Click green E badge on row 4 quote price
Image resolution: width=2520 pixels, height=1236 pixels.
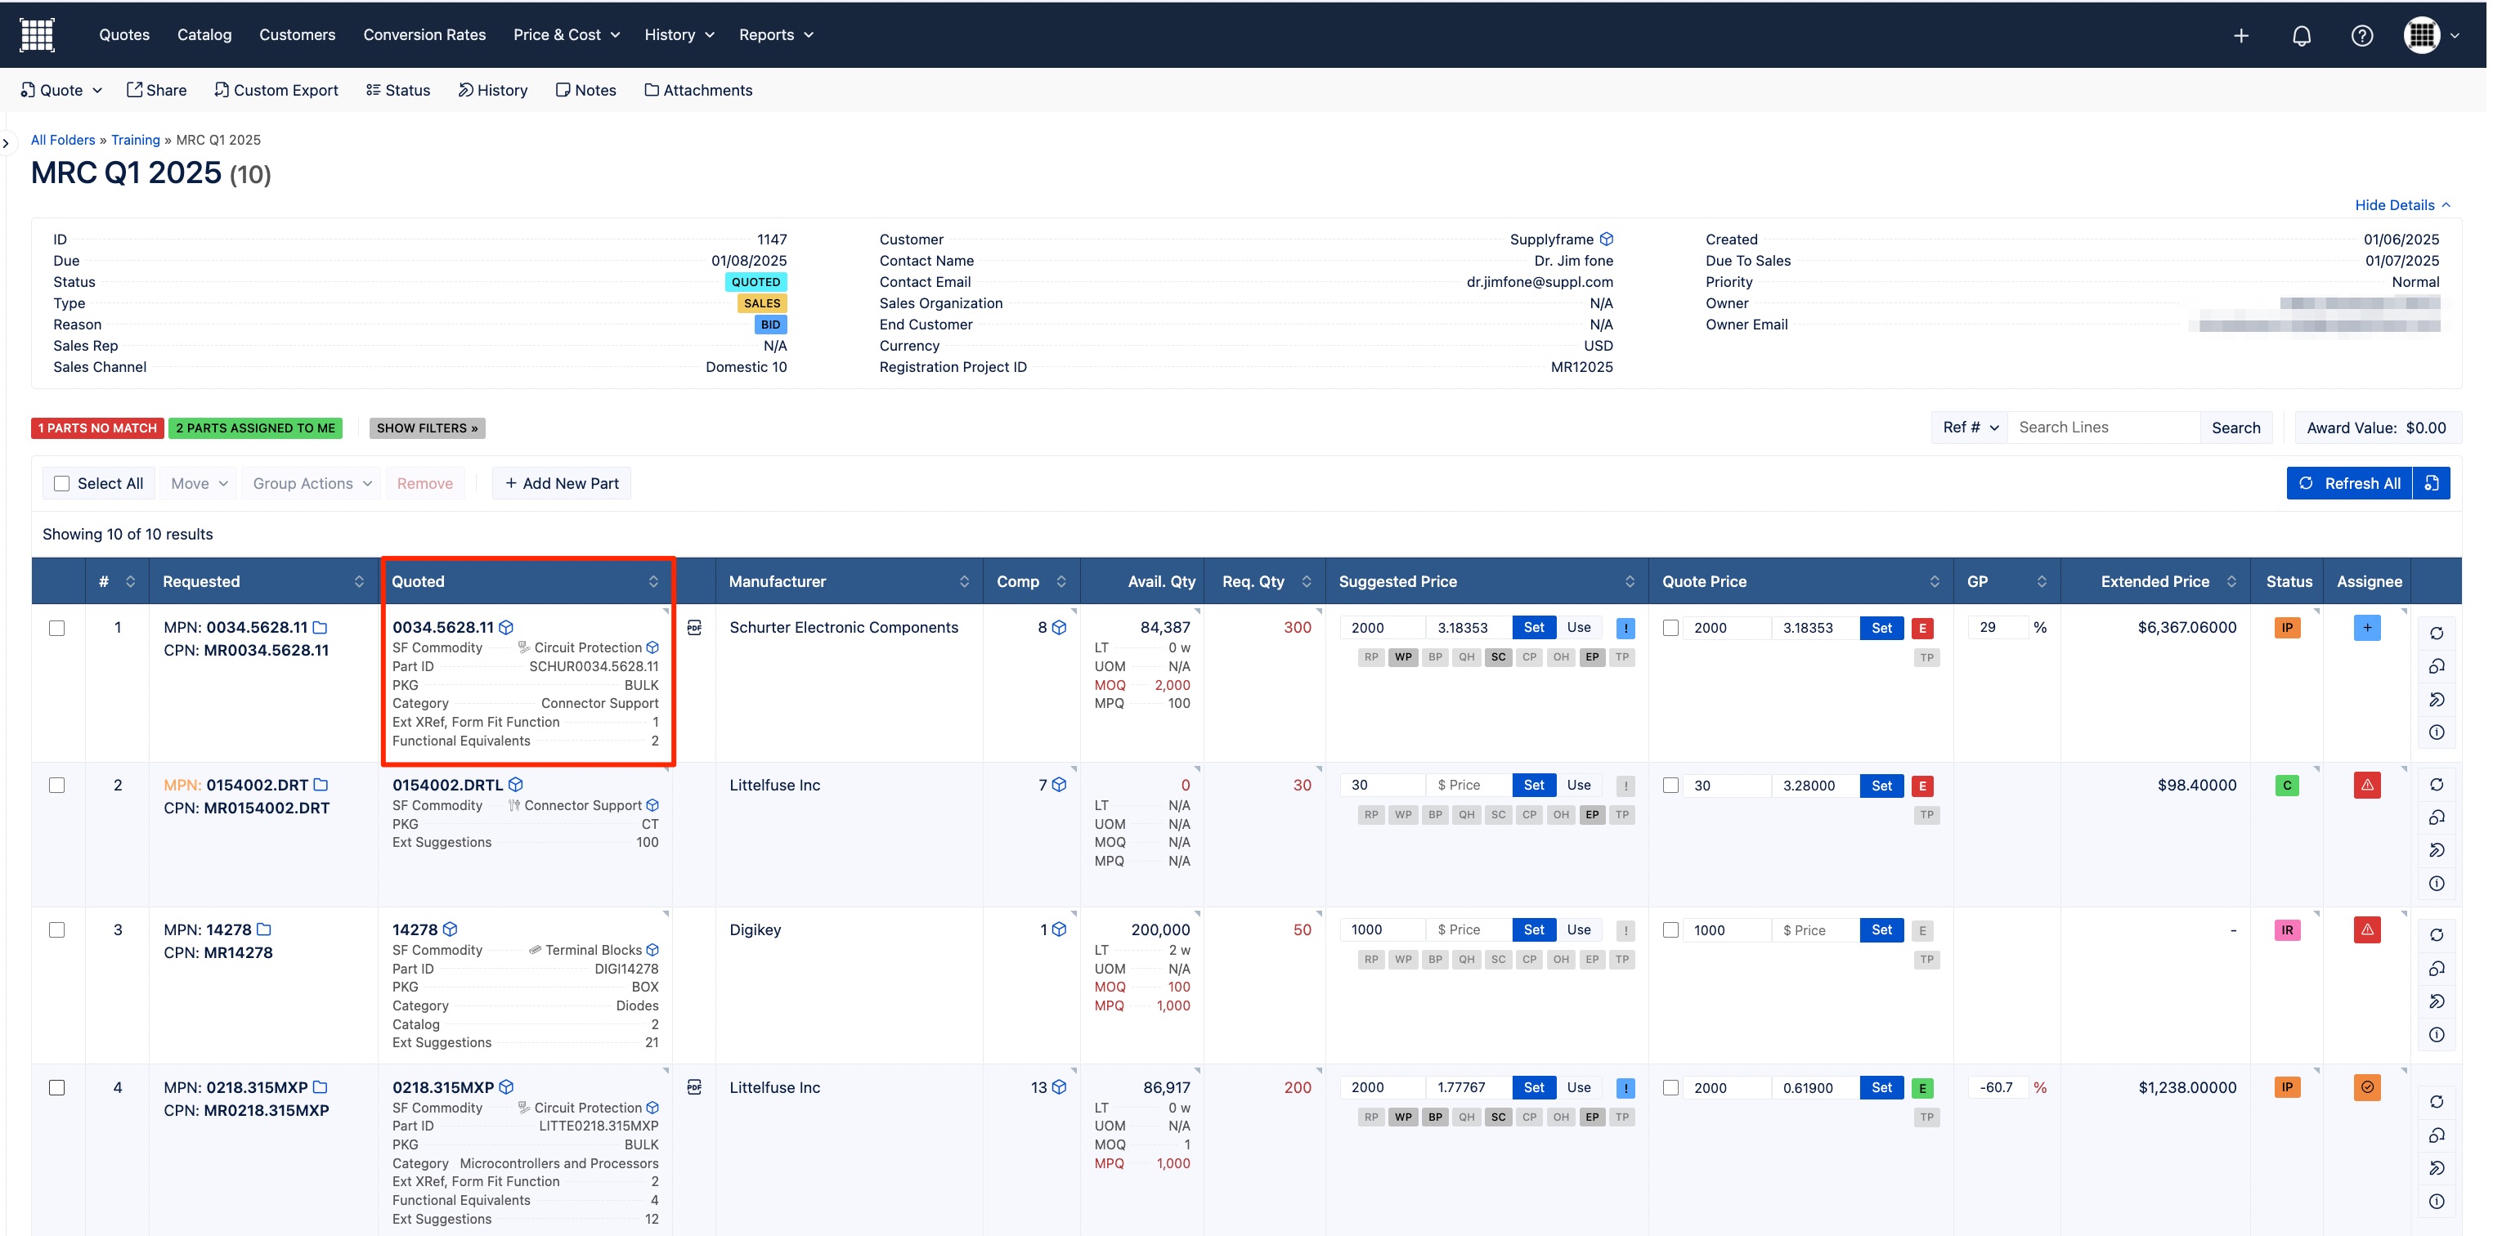(x=1922, y=1088)
